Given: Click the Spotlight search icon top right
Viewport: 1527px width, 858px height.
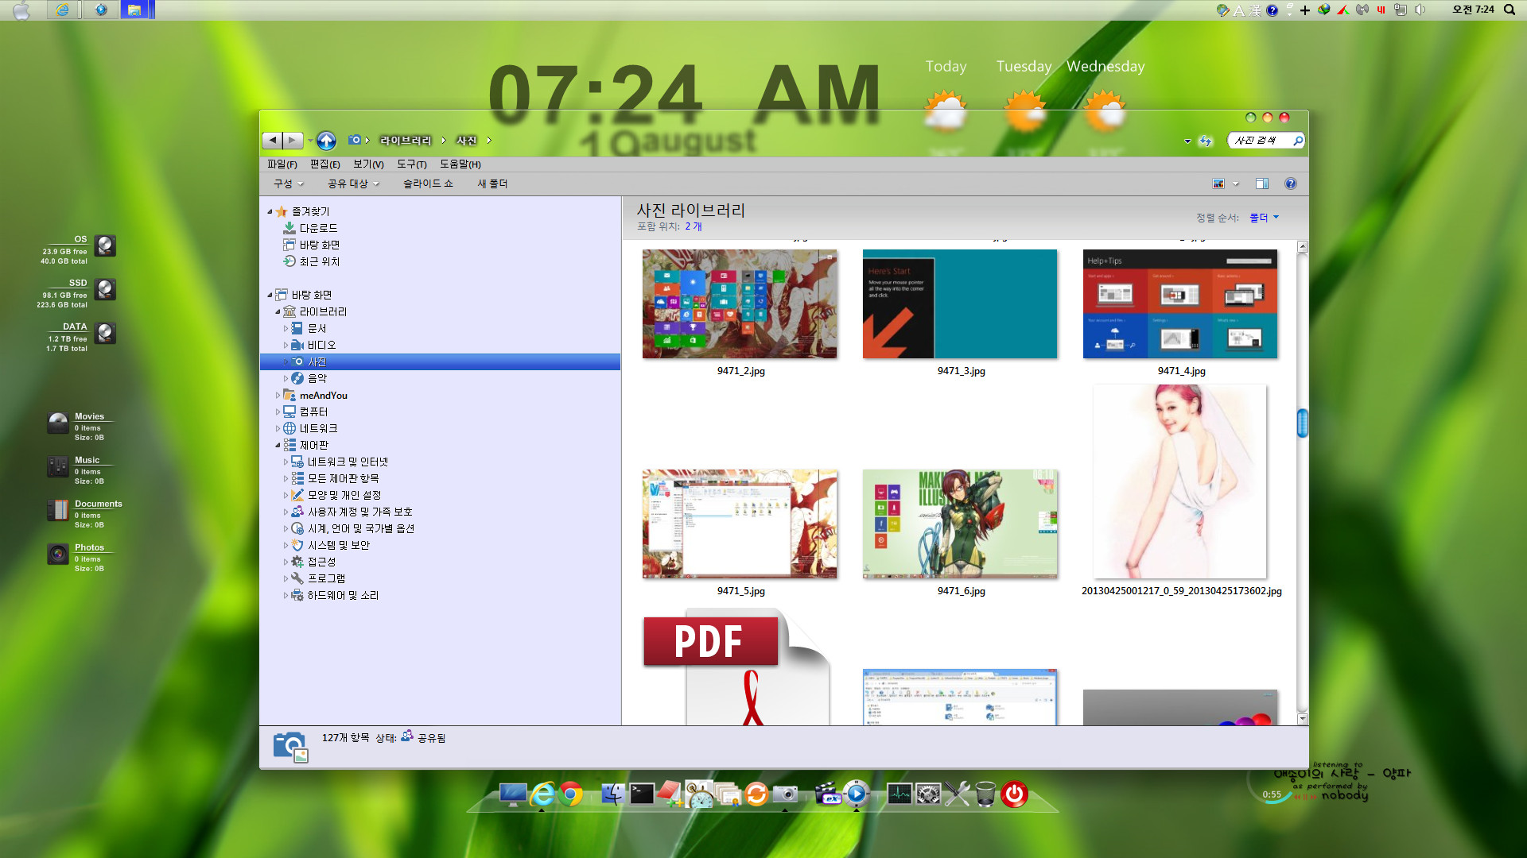Looking at the screenshot, I should [1509, 10].
